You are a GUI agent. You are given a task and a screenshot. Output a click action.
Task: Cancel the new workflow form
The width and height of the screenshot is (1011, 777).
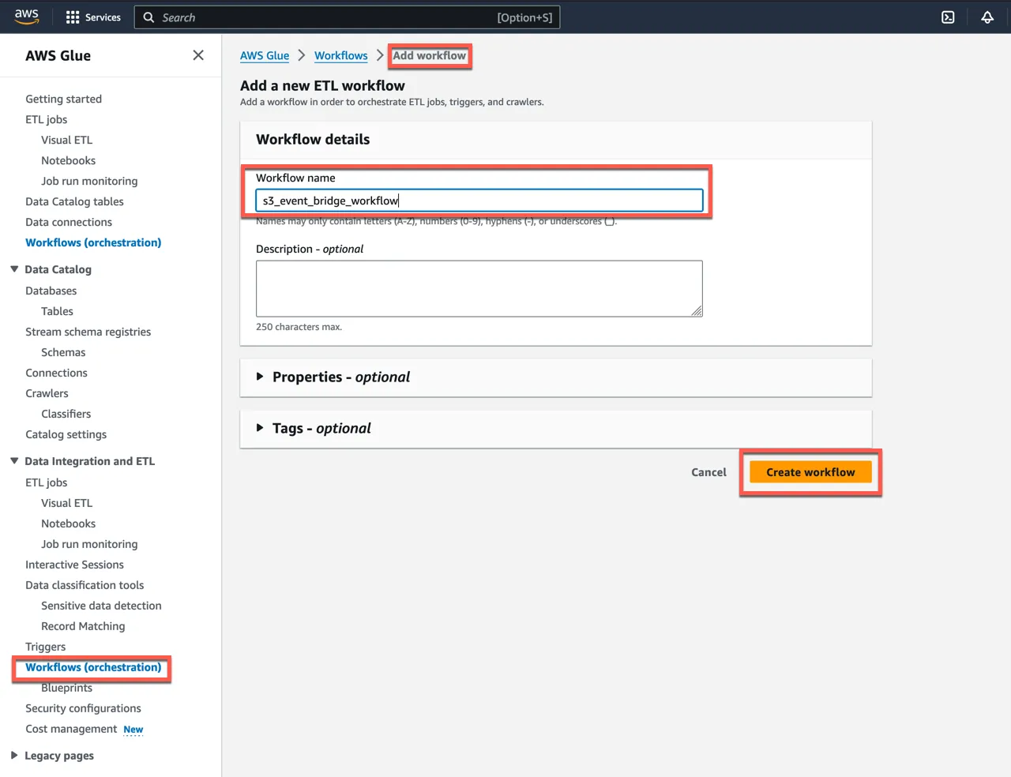(x=708, y=472)
